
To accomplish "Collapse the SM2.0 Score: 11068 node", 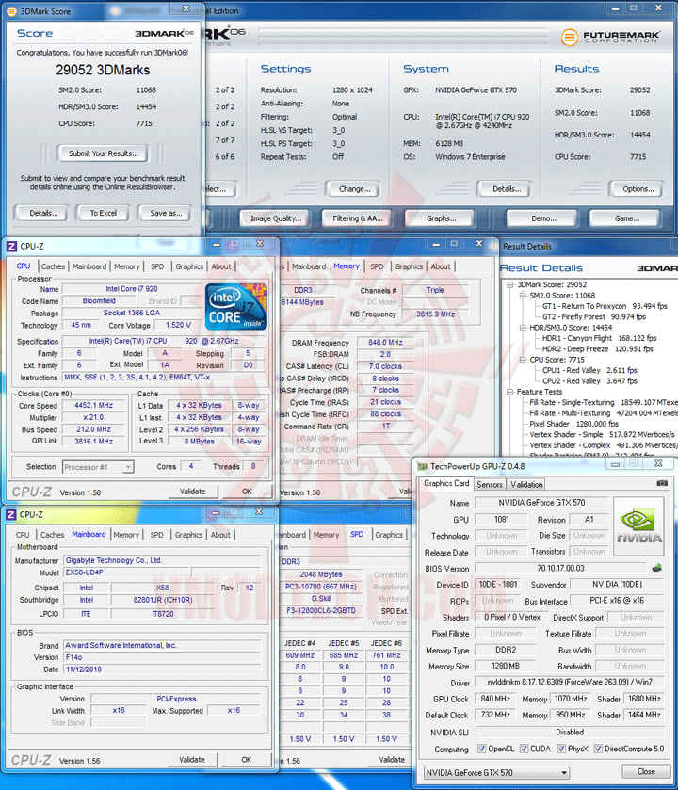I will 523,296.
